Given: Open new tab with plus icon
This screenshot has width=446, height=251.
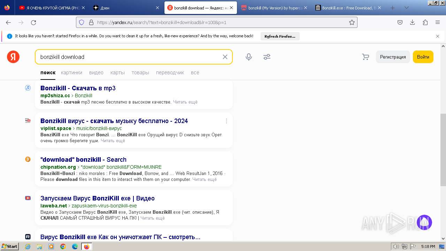Looking at the screenshot, I should click(392, 8).
